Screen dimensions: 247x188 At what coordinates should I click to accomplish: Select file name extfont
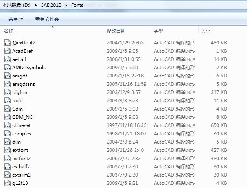click(20, 150)
